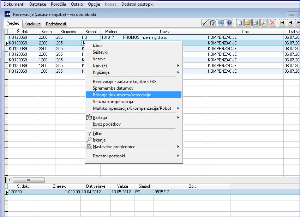This screenshot has width=300, height=217.
Task: Open the Podrobnosti tab
Action: [56, 24]
